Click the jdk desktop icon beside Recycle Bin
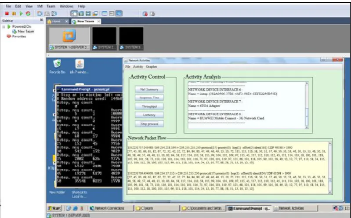Screen dimensions: 351x218 [80, 66]
